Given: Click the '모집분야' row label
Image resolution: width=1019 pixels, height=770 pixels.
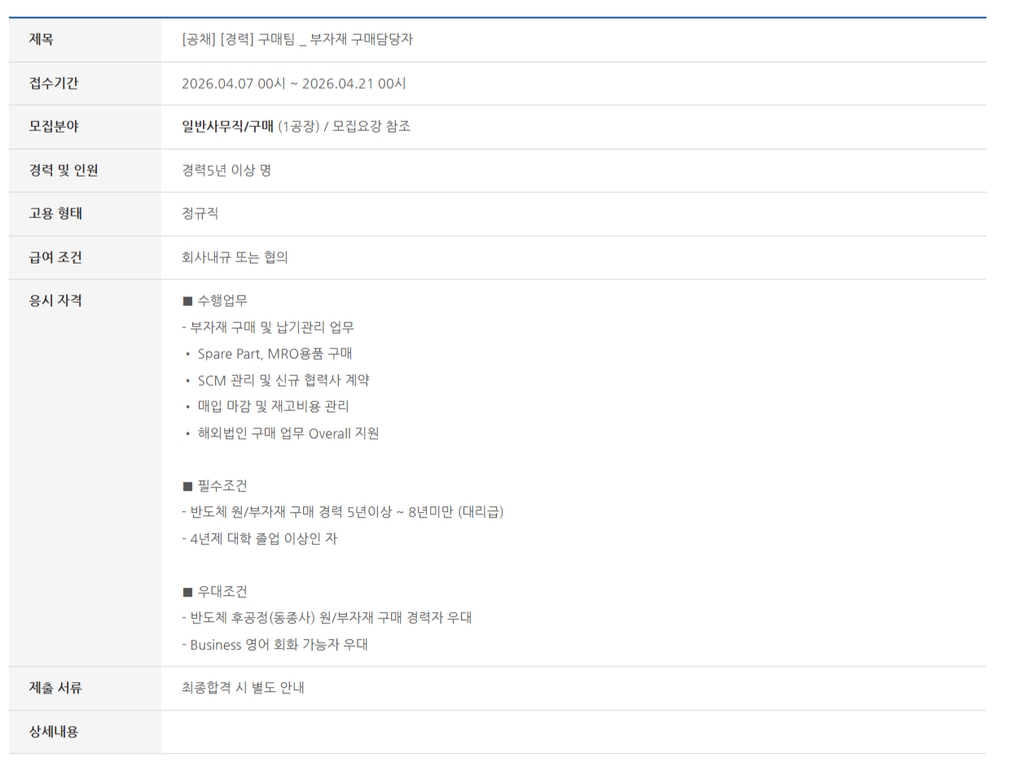Looking at the screenshot, I should pyautogui.click(x=54, y=126).
